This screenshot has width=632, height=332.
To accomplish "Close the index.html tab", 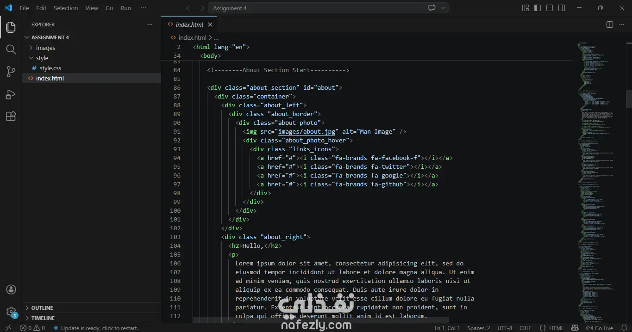I will (210, 25).
